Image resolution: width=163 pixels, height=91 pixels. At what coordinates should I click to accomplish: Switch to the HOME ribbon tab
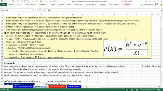click(x=11, y=5)
